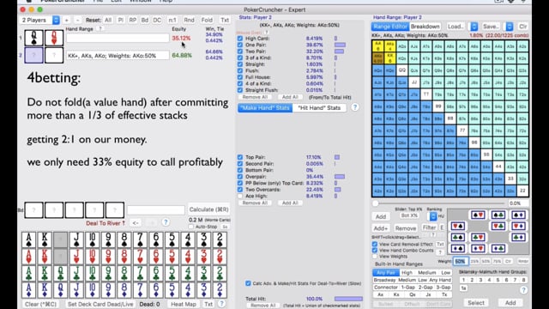
Task: Click the 75% weight preset
Action: 497,261
